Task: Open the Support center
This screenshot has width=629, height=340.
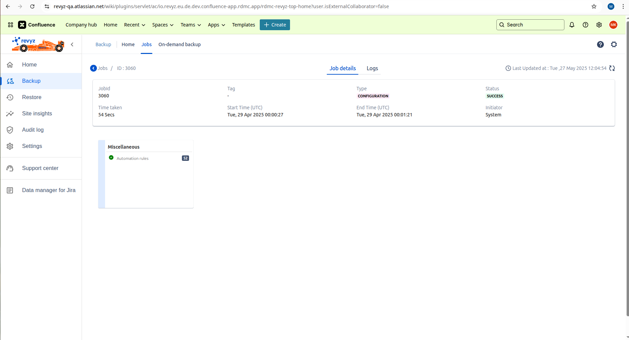Action: point(40,168)
